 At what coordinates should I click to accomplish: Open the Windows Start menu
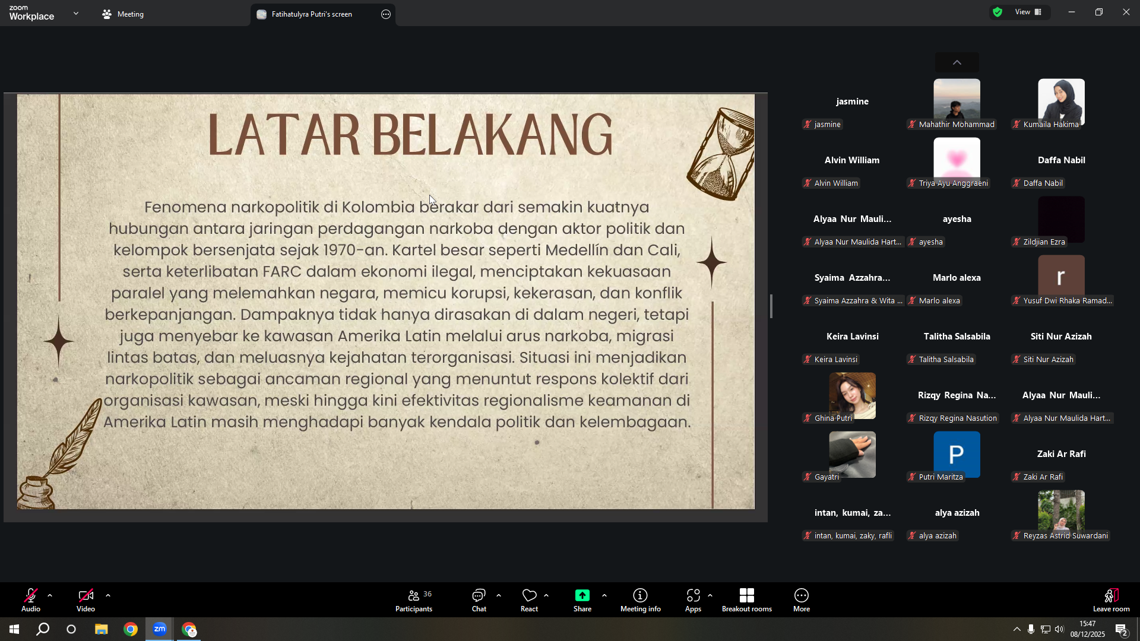coord(14,629)
